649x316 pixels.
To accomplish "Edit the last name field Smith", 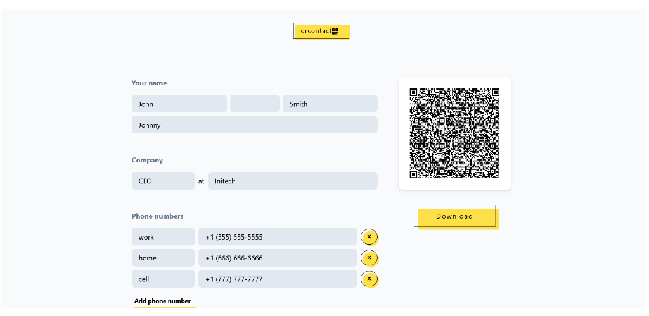I will 330,104.
